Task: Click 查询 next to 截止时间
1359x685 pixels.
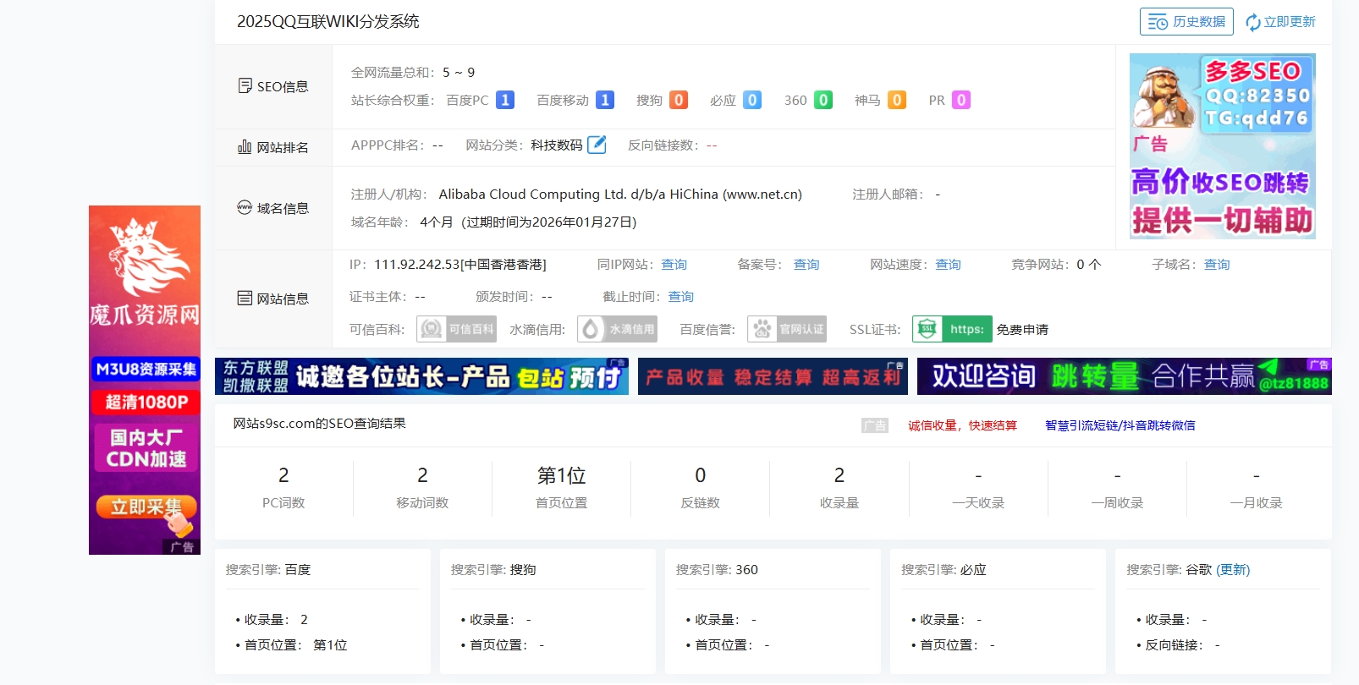Action: pyautogui.click(x=681, y=297)
